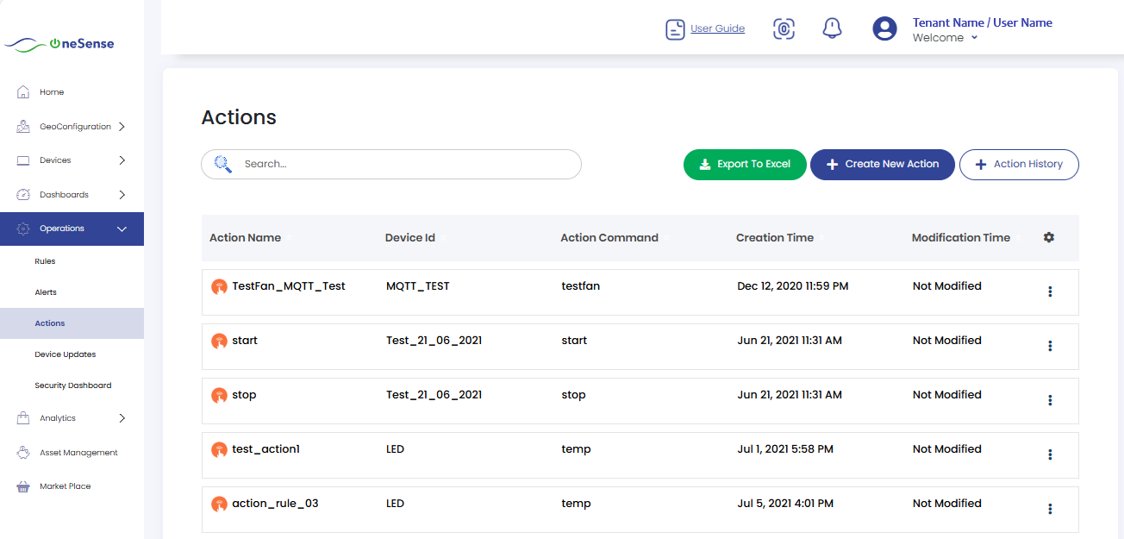Click the Create New Action button
This screenshot has width=1124, height=539.
[x=882, y=165]
